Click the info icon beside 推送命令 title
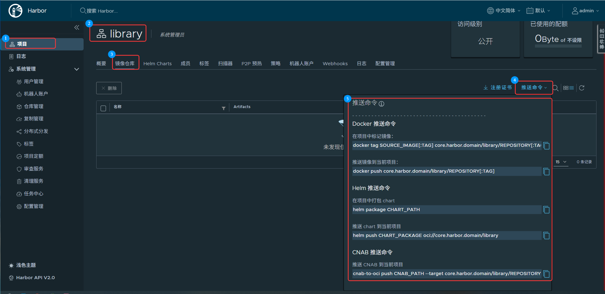605x294 pixels. [381, 104]
